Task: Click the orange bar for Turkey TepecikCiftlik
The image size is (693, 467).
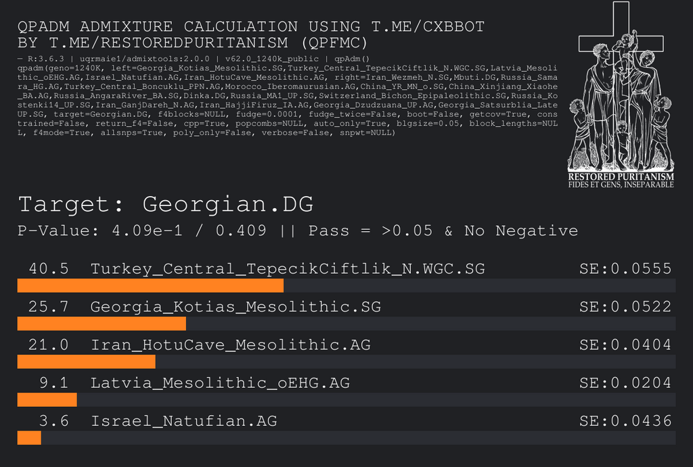Action: pyautogui.click(x=150, y=285)
